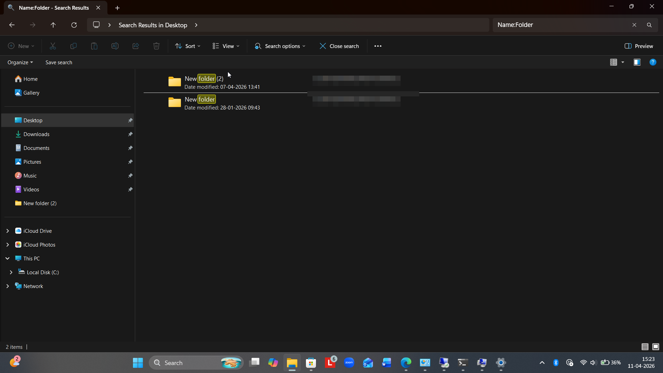
Task: Open Microsoft Edge from the taskbar
Action: tap(406, 363)
